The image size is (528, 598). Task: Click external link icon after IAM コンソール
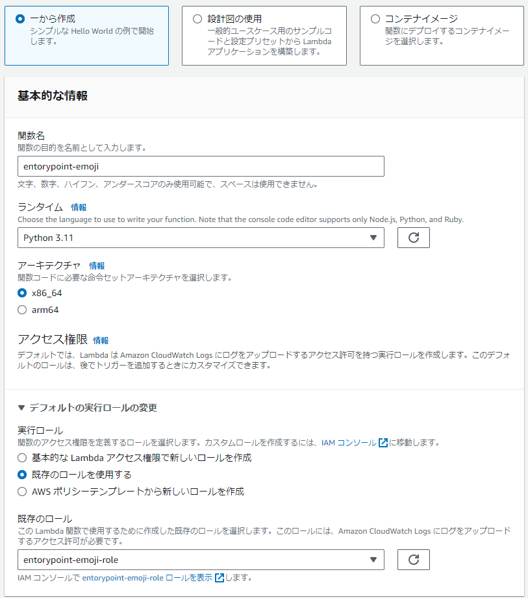coord(383,443)
